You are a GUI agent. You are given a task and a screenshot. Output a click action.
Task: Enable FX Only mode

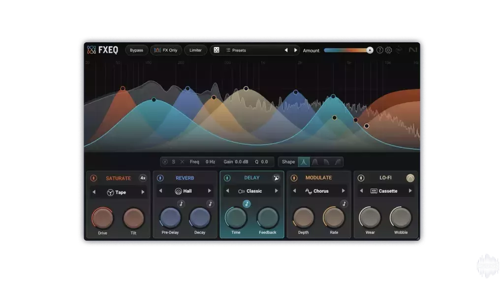(166, 51)
